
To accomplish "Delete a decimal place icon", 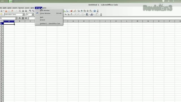I will [x=72, y=14].
